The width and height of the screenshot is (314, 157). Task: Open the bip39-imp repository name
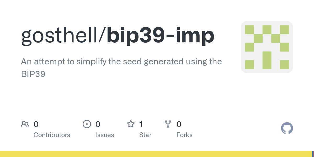coord(160,35)
